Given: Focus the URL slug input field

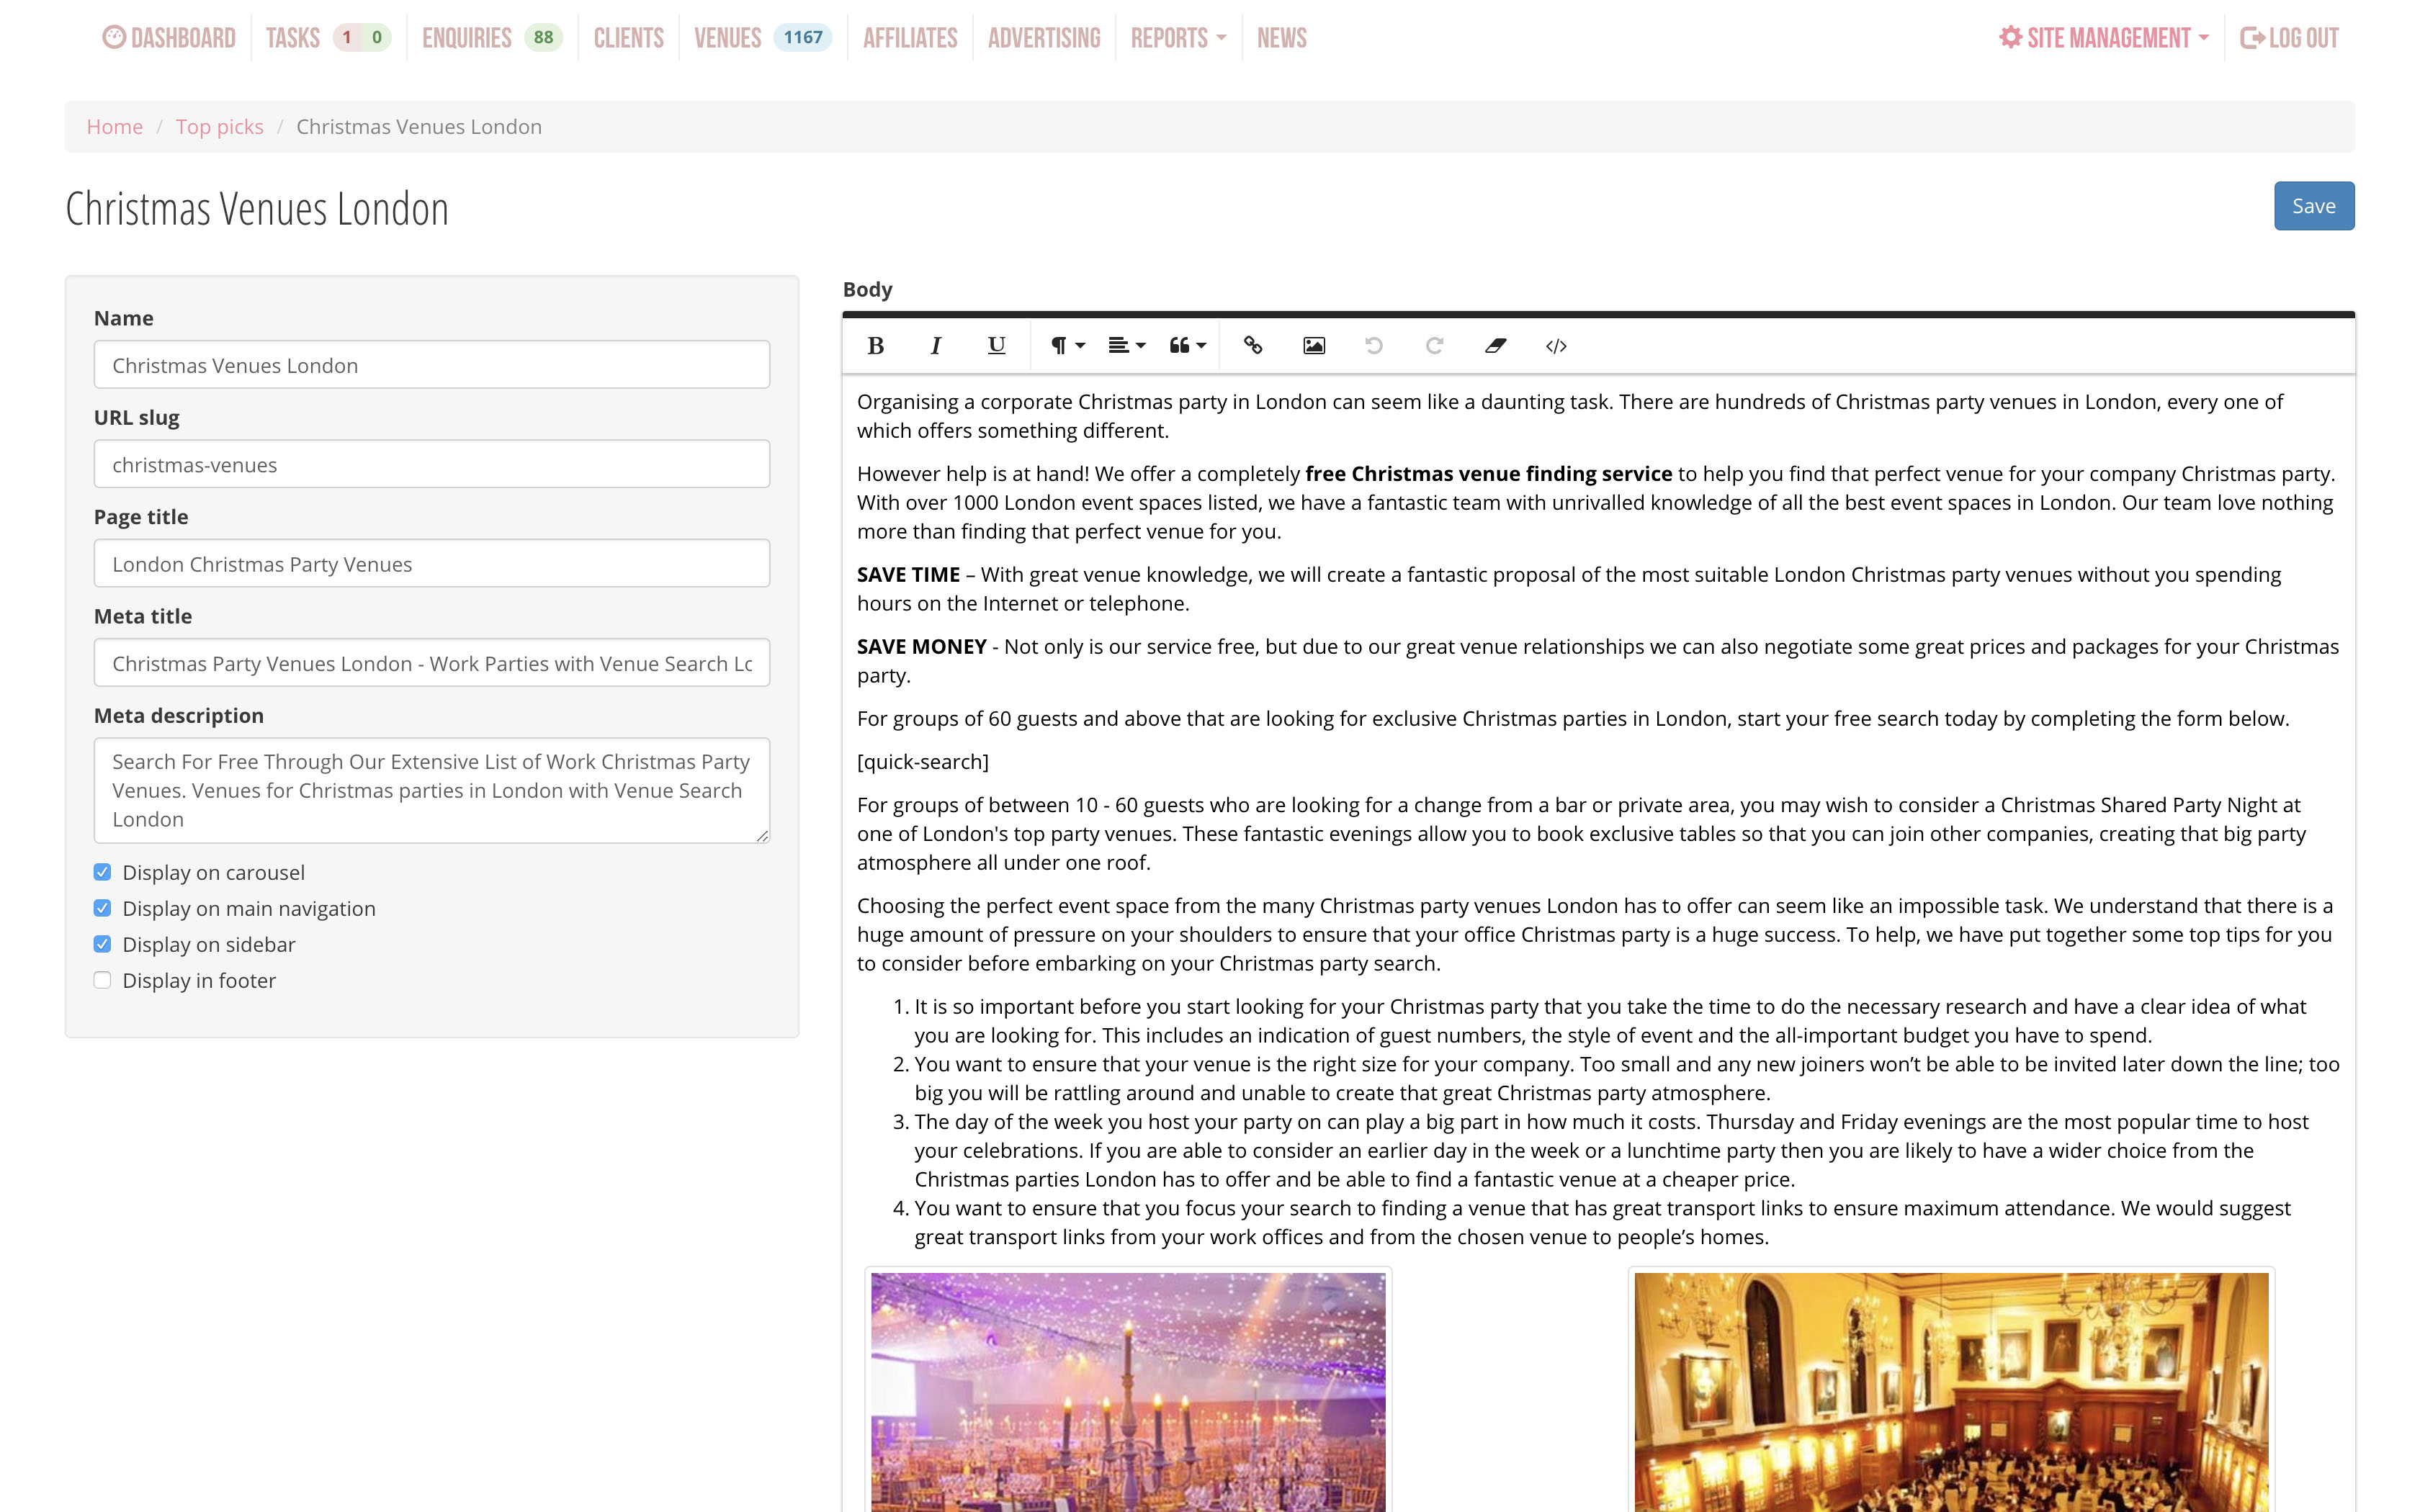Looking at the screenshot, I should coord(432,464).
